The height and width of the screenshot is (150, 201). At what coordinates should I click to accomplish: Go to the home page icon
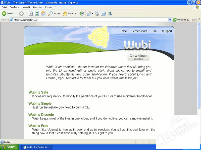click(x=43, y=13)
